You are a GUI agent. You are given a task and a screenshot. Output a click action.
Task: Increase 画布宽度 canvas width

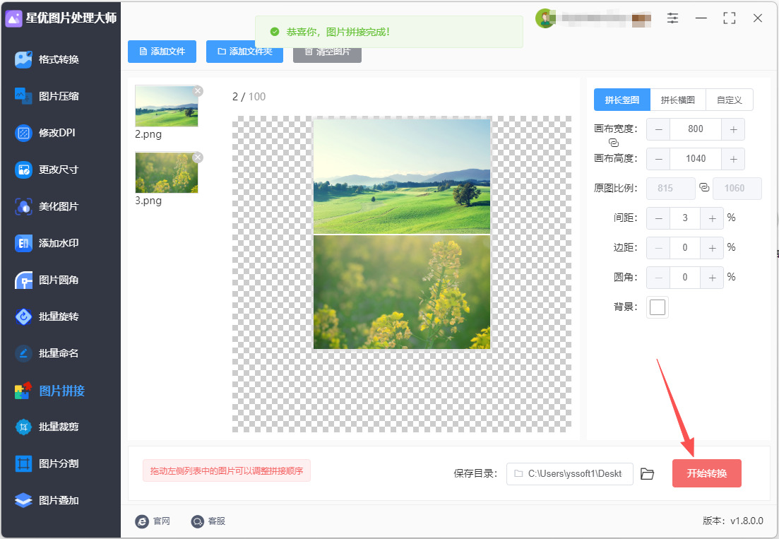click(x=733, y=129)
